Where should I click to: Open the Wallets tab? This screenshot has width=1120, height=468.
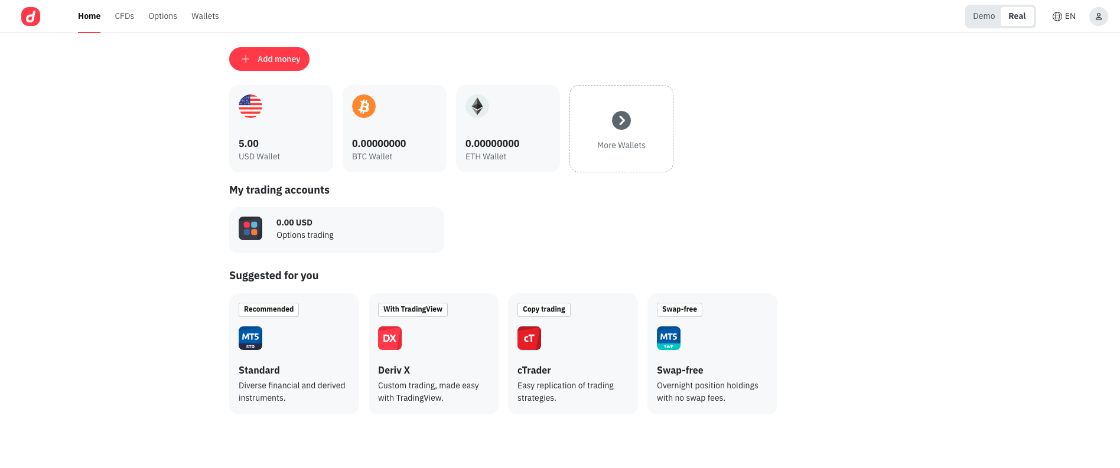pyautogui.click(x=205, y=17)
